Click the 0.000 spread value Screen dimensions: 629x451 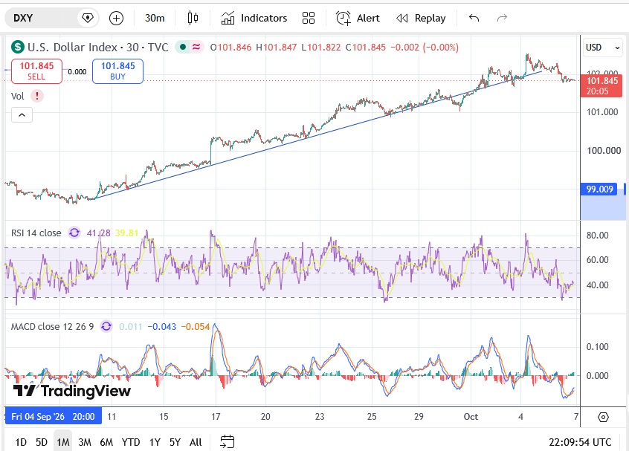click(77, 72)
